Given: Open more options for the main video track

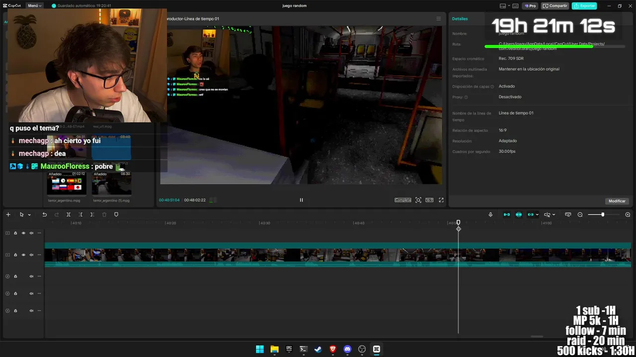Looking at the screenshot, I should 39,255.
